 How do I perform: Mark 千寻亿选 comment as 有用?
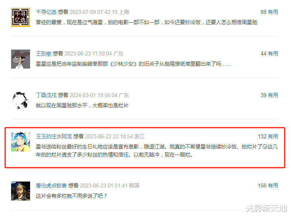click(x=273, y=12)
